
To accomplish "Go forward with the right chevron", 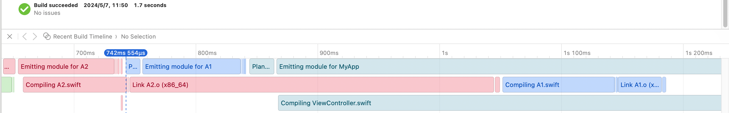I will point(35,36).
